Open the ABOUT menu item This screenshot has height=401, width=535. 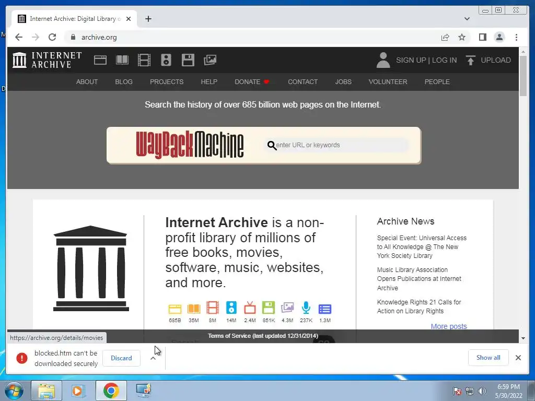[x=87, y=82]
